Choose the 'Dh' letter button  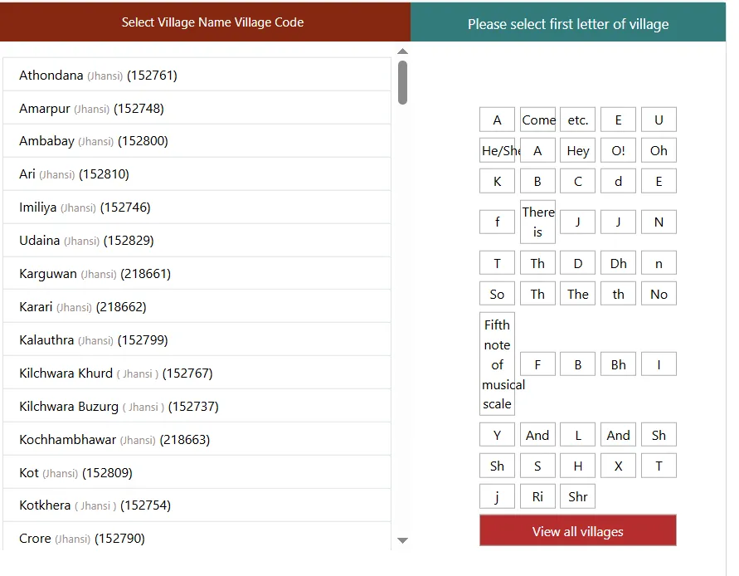click(618, 263)
